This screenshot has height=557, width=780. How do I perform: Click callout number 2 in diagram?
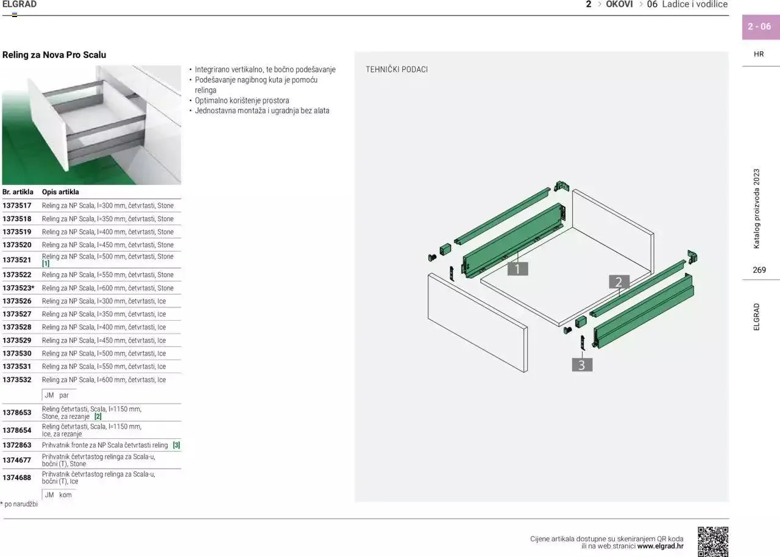pyautogui.click(x=619, y=282)
